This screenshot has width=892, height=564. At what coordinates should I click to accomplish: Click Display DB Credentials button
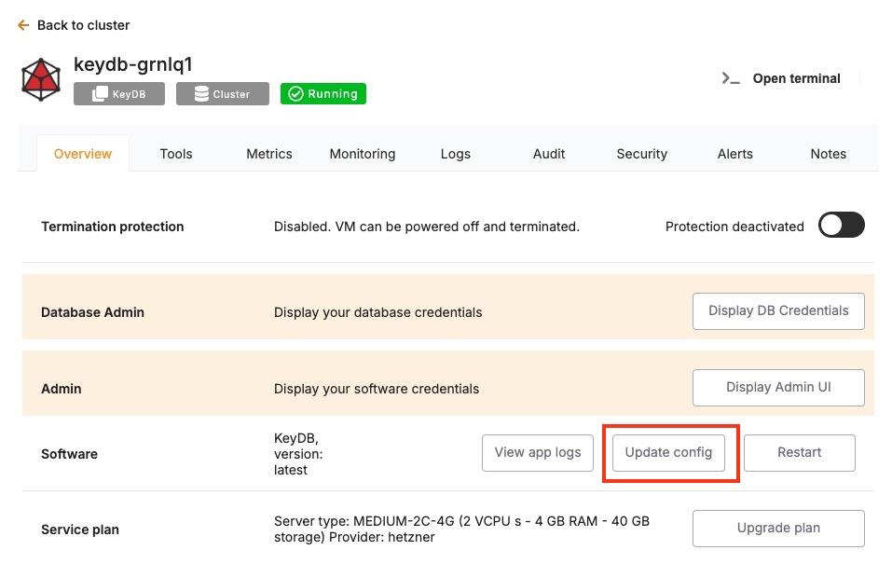click(x=777, y=311)
